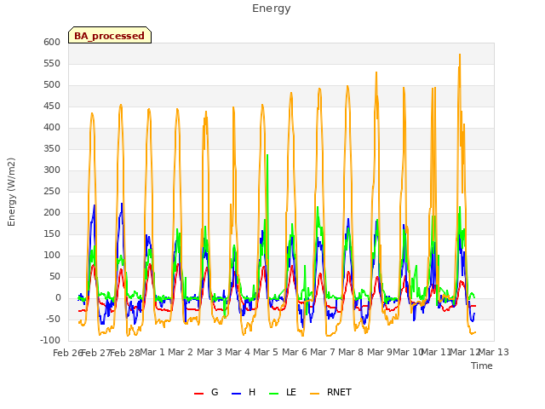The image size is (545, 409).
Task: Click the red G legend swatch
Action: [198, 394]
